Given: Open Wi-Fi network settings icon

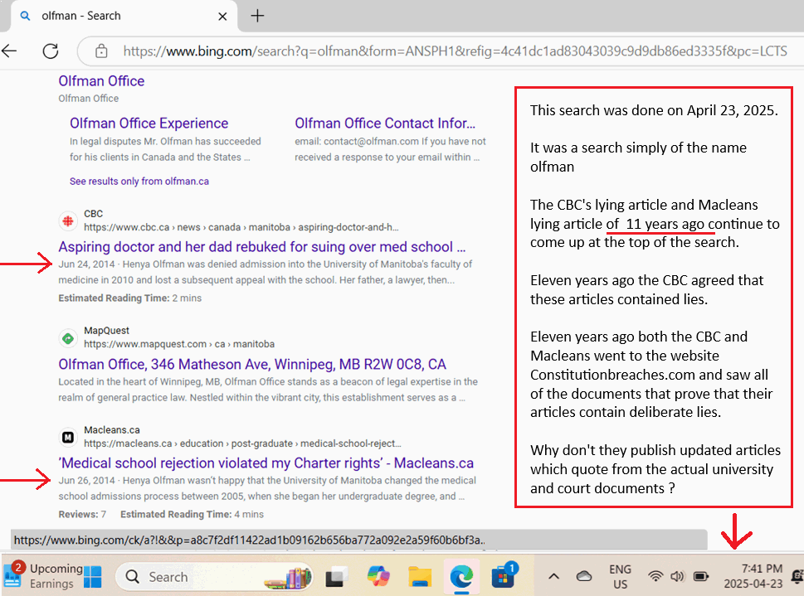Looking at the screenshot, I should coord(655,577).
